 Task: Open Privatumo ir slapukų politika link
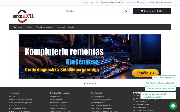pos(20,102)
